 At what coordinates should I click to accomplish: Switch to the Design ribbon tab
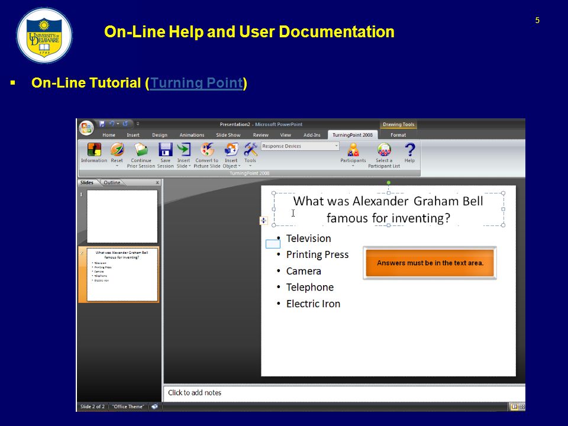tap(160, 135)
